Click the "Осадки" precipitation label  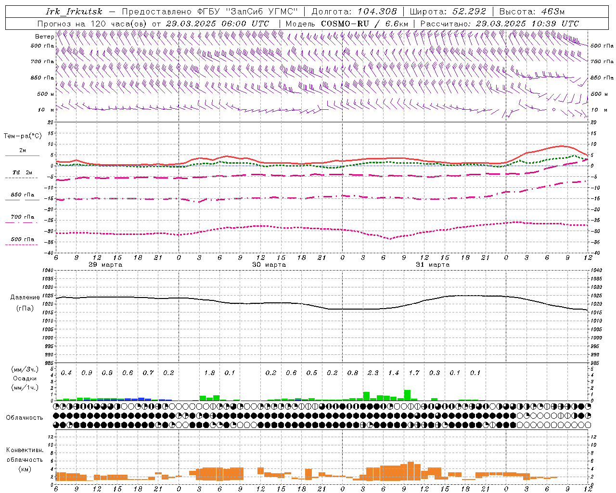tap(25, 378)
